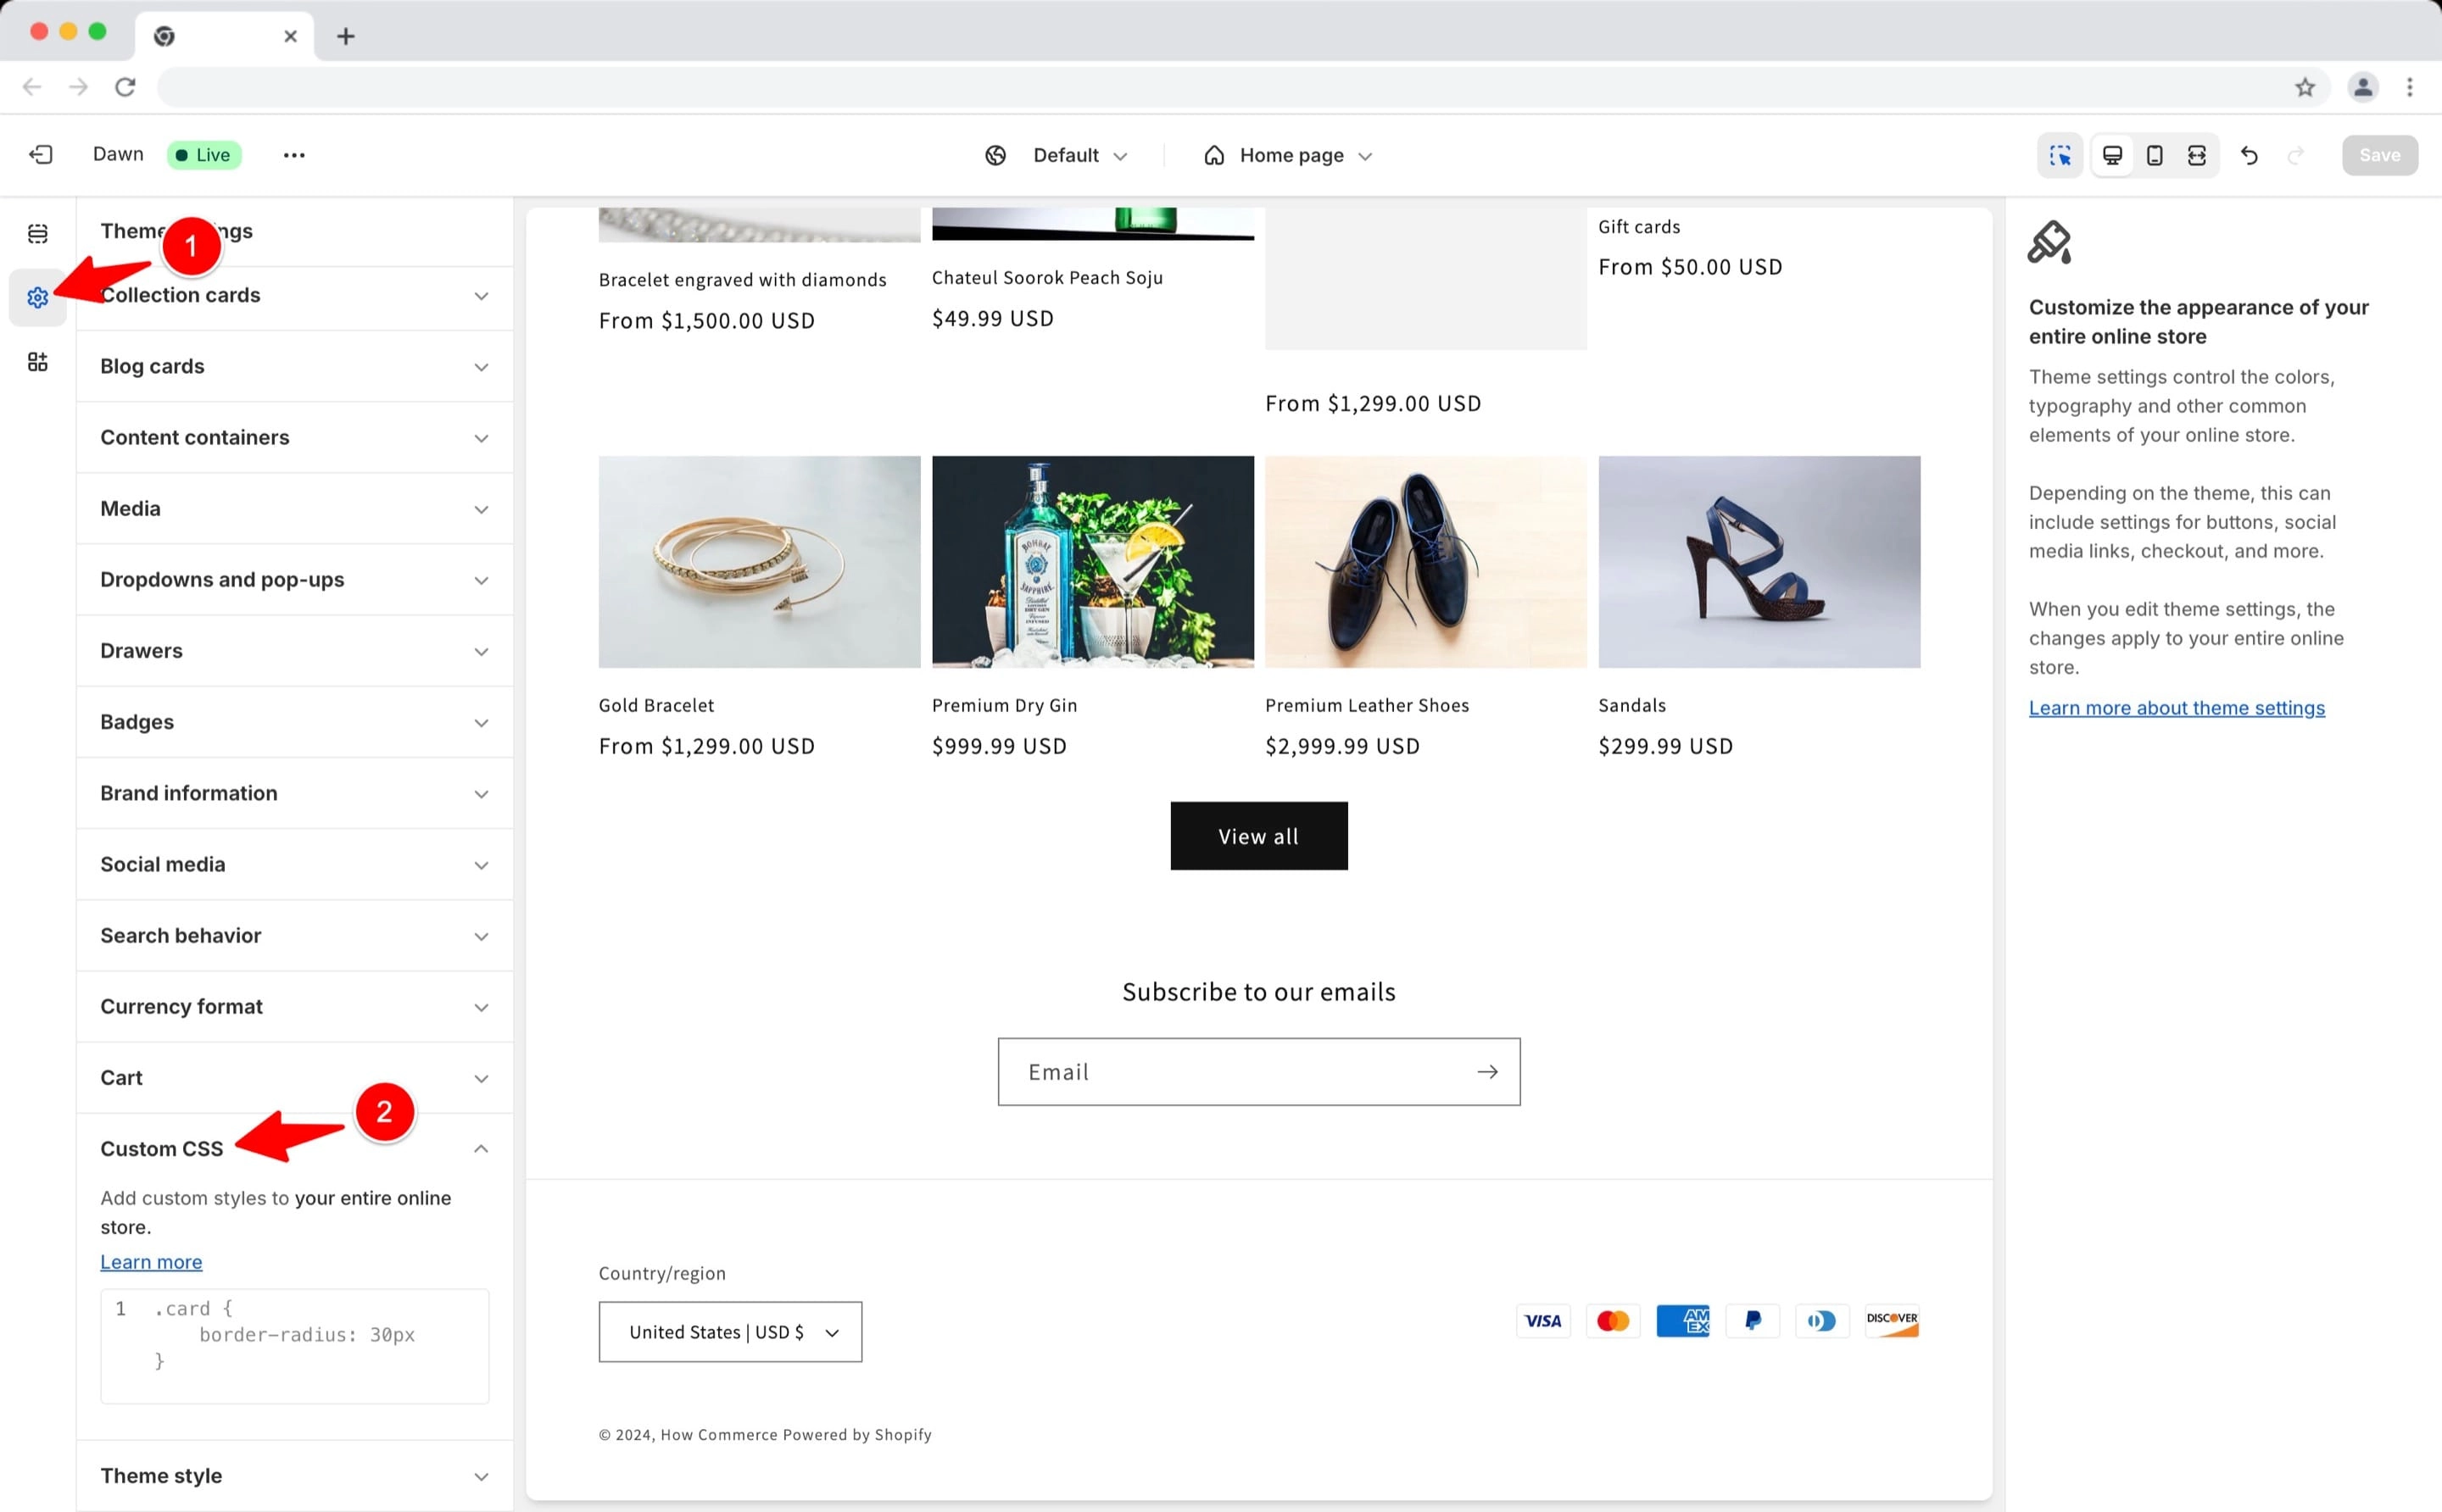This screenshot has height=1512, width=2442.
Task: Open Premium Leather Shoes product link
Action: point(1367,705)
